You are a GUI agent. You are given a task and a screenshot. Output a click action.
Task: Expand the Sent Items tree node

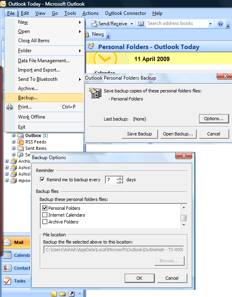click(x=13, y=148)
